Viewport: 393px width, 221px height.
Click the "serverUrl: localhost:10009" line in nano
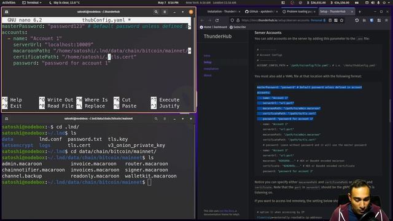53,45
